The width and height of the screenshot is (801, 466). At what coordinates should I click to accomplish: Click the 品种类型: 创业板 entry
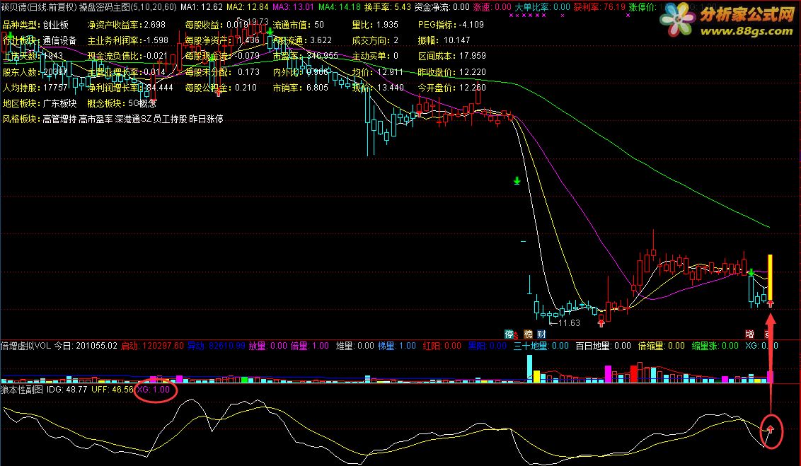35,25
